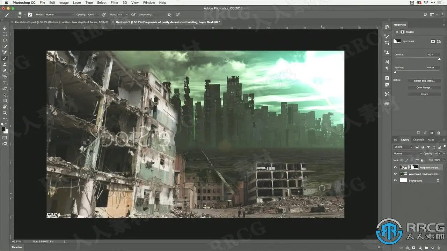The height and width of the screenshot is (251, 447).
Task: Add a layer style with fx button
Action: [x=408, y=248]
